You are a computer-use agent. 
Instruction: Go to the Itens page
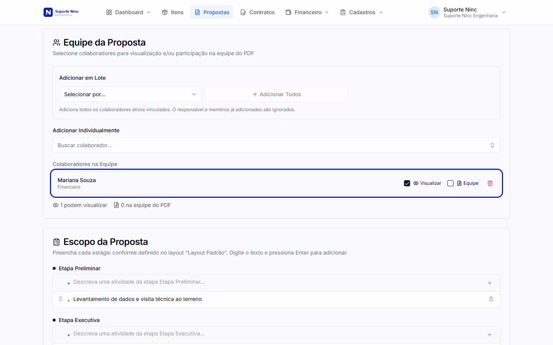pyautogui.click(x=172, y=12)
